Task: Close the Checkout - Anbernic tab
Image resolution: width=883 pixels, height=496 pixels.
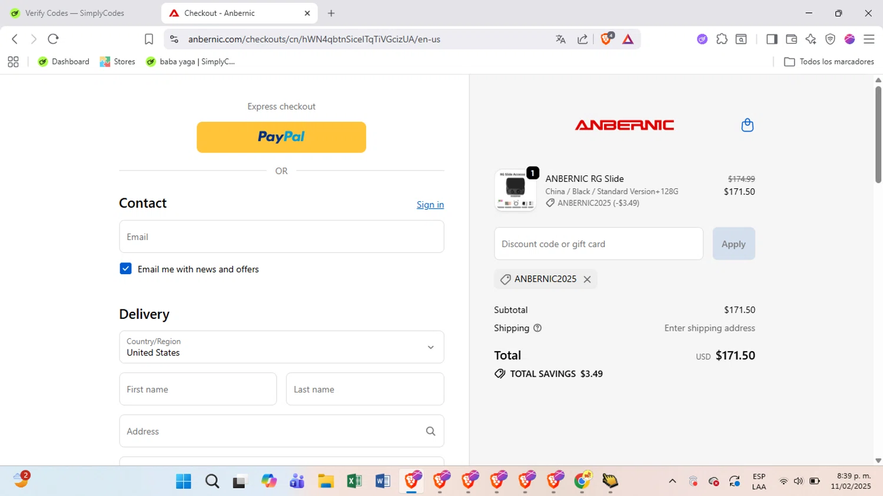Action: pyautogui.click(x=307, y=13)
